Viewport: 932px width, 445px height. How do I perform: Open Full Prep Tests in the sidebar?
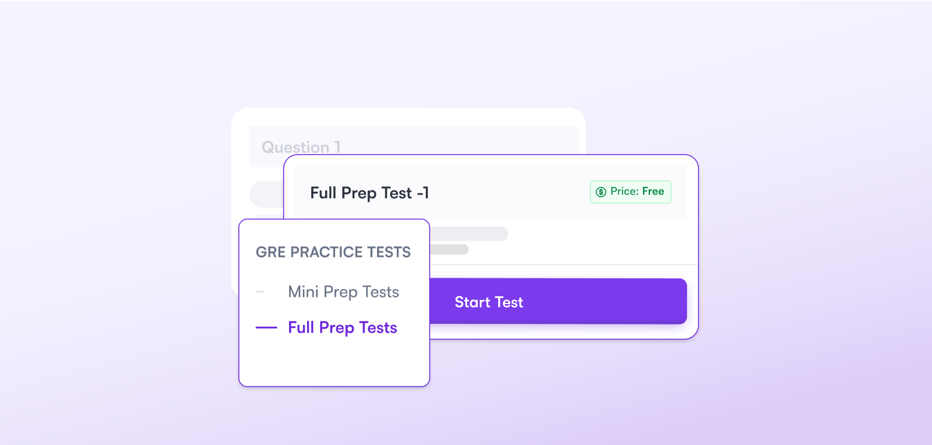[x=342, y=327]
